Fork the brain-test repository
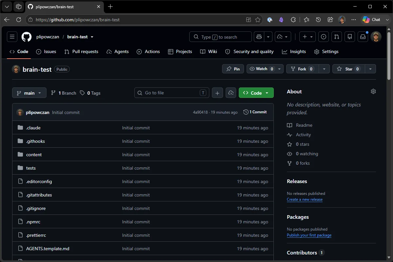 tap(302, 69)
